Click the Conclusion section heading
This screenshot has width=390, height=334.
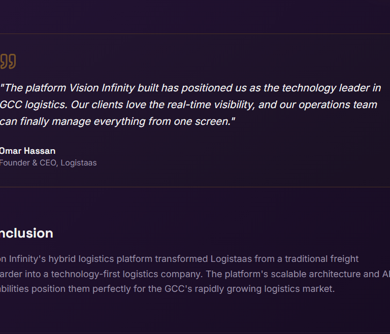pyautogui.click(x=26, y=233)
